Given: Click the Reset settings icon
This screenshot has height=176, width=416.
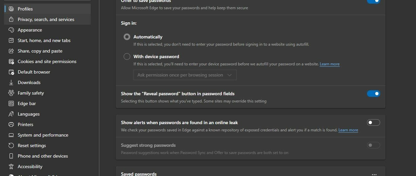Looking at the screenshot, I should point(12,145).
